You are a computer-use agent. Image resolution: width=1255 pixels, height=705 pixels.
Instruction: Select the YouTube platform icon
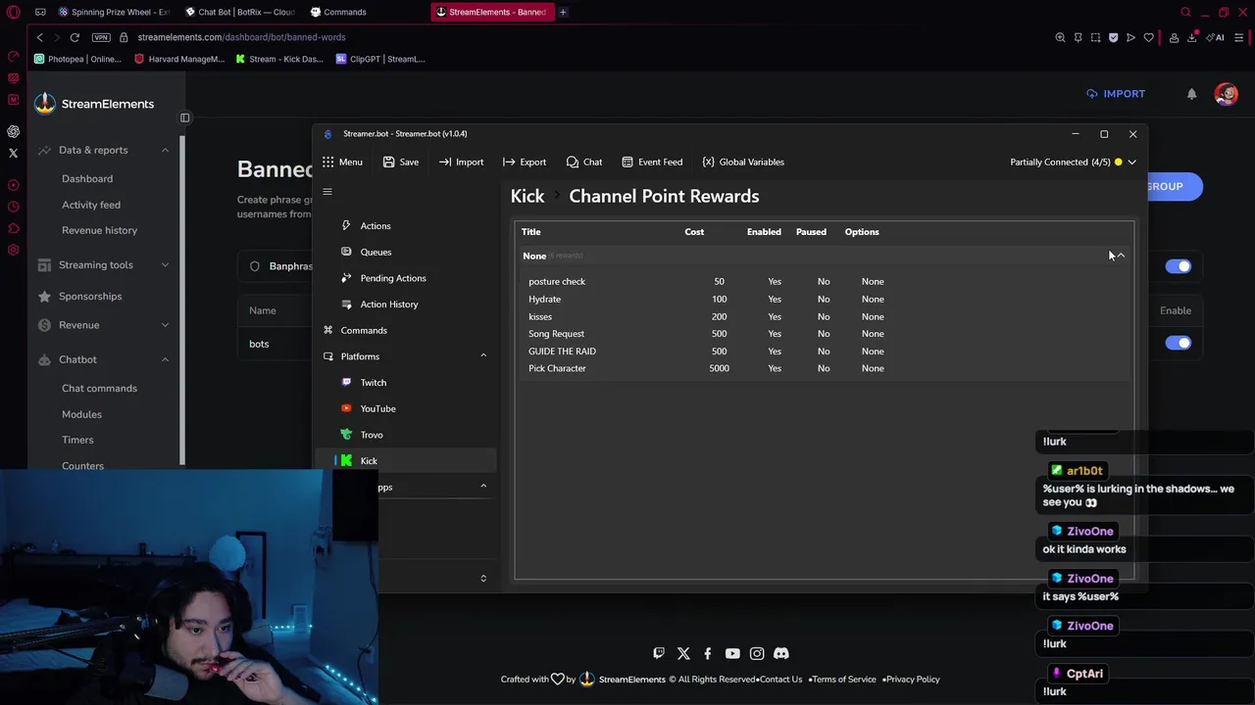pyautogui.click(x=346, y=408)
